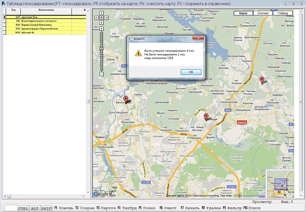Viewport: 306px width, 212px height.
Task: Switch map to Гибрид view
Action: [283, 13]
